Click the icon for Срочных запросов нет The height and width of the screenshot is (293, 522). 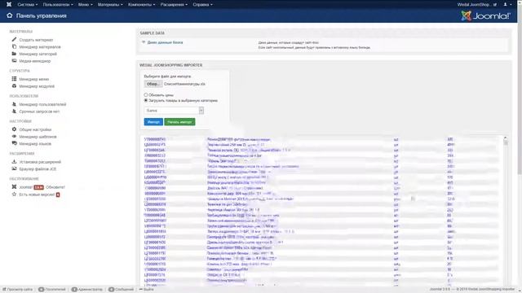point(14,112)
